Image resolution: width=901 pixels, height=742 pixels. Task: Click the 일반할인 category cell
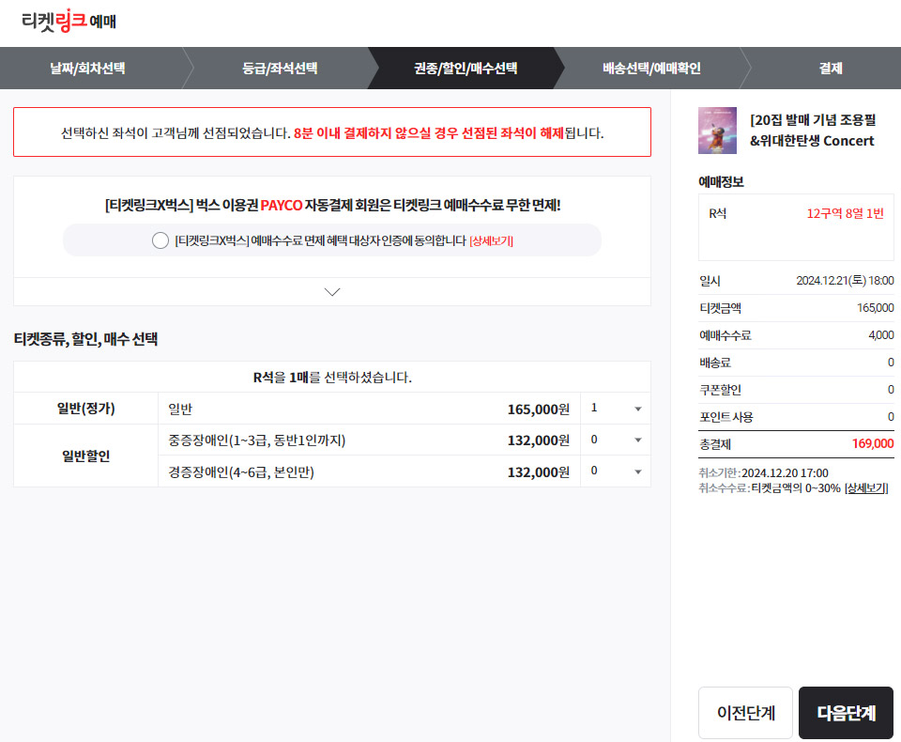tap(85, 456)
